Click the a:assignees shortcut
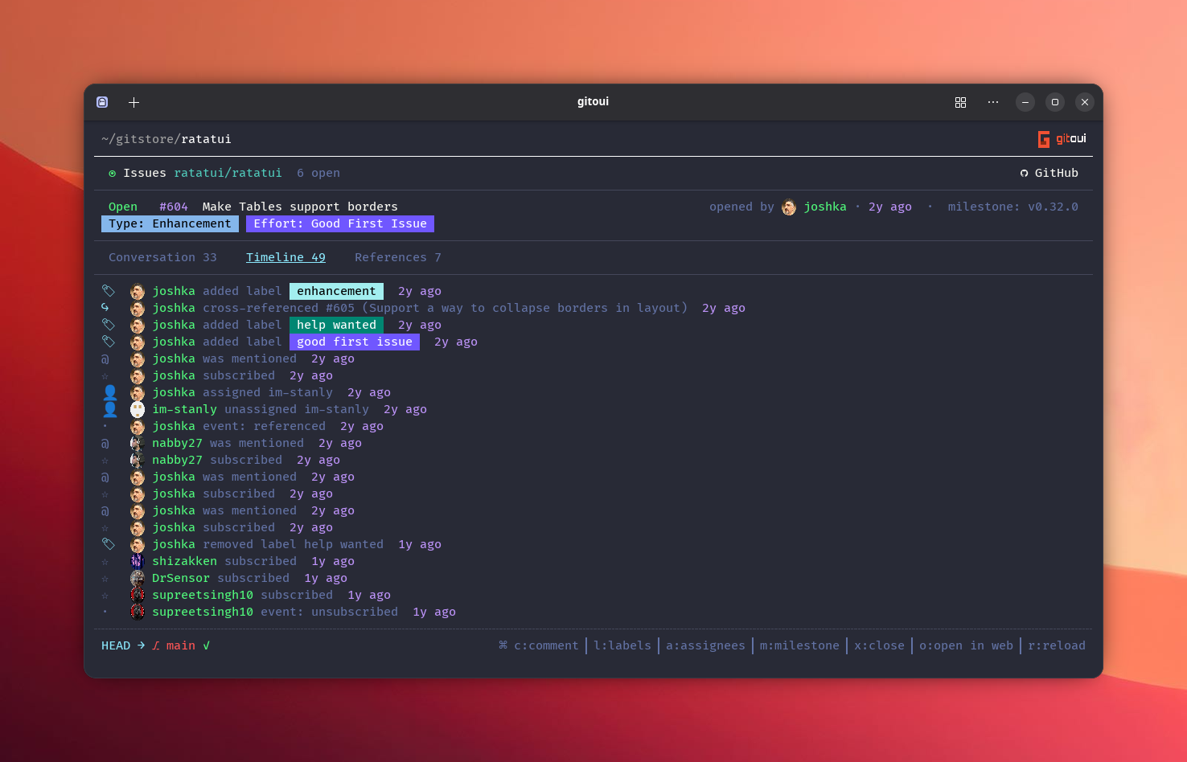Image resolution: width=1187 pixels, height=762 pixels. click(x=705, y=645)
